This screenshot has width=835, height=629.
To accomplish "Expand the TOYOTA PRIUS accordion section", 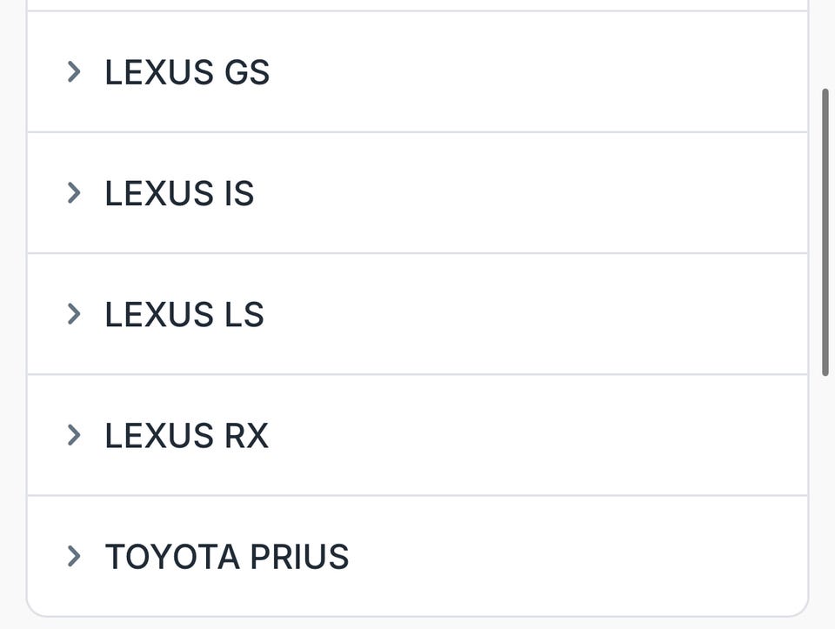I will (417, 555).
